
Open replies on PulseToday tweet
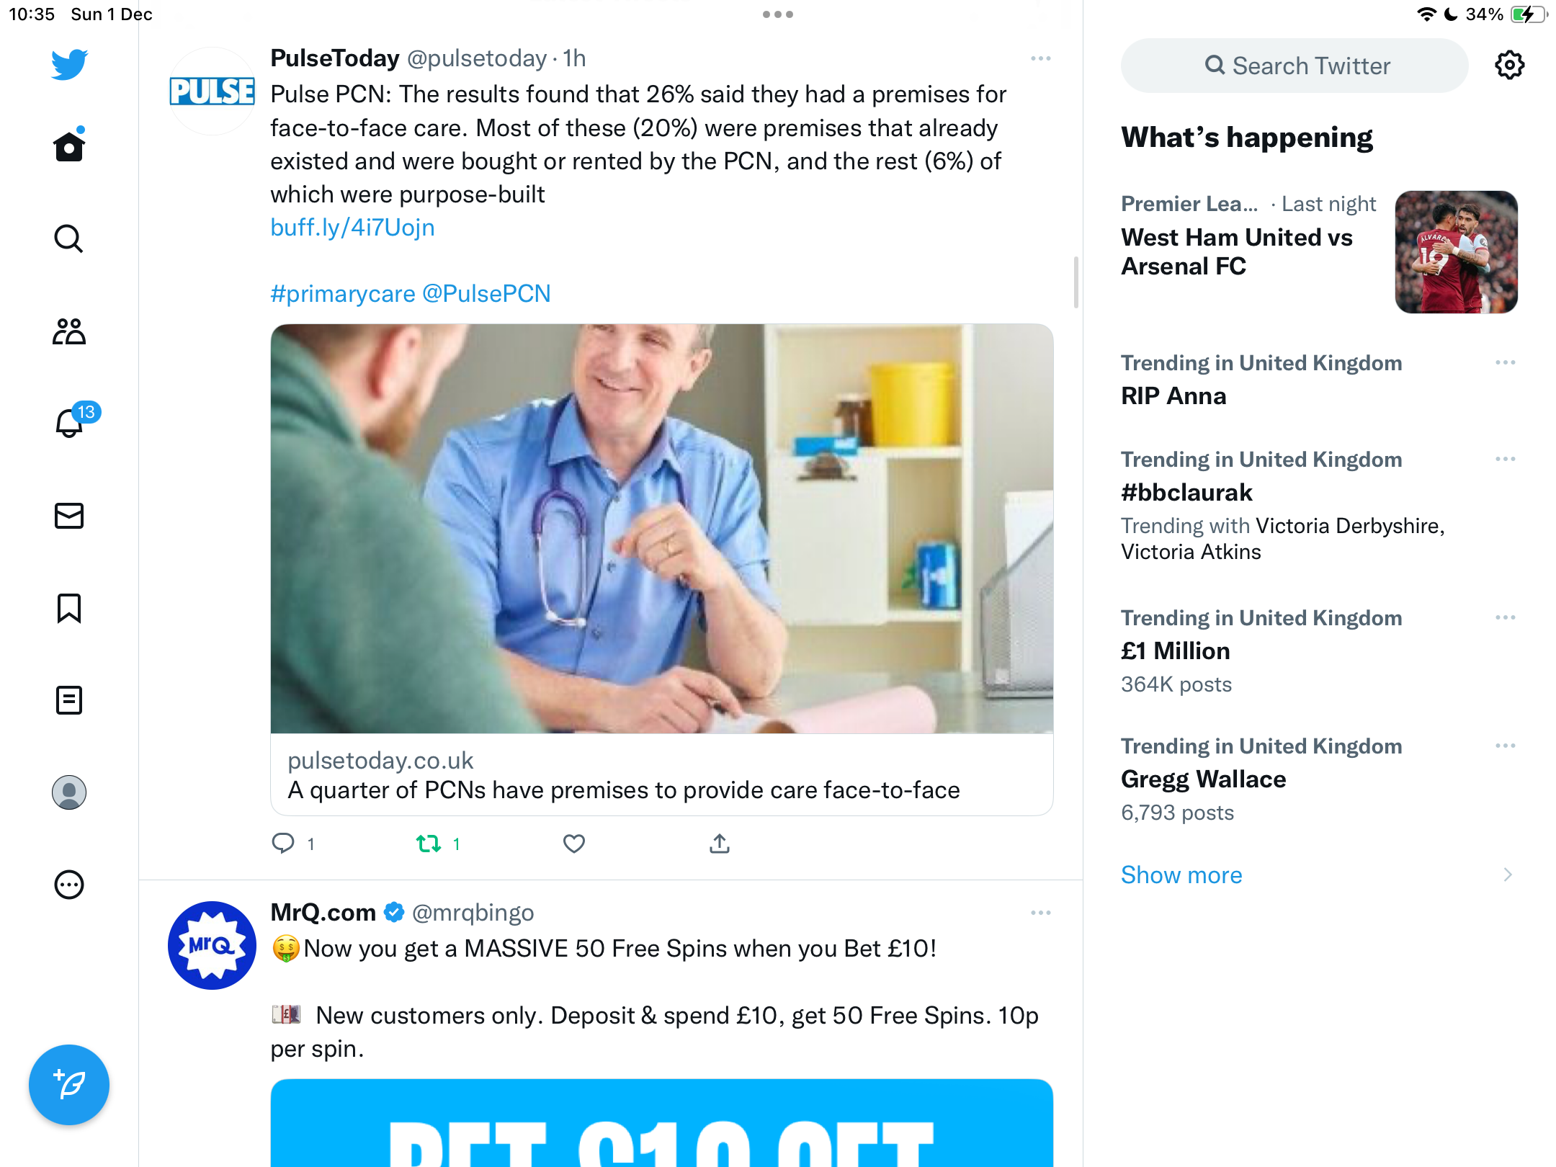pyautogui.click(x=292, y=843)
